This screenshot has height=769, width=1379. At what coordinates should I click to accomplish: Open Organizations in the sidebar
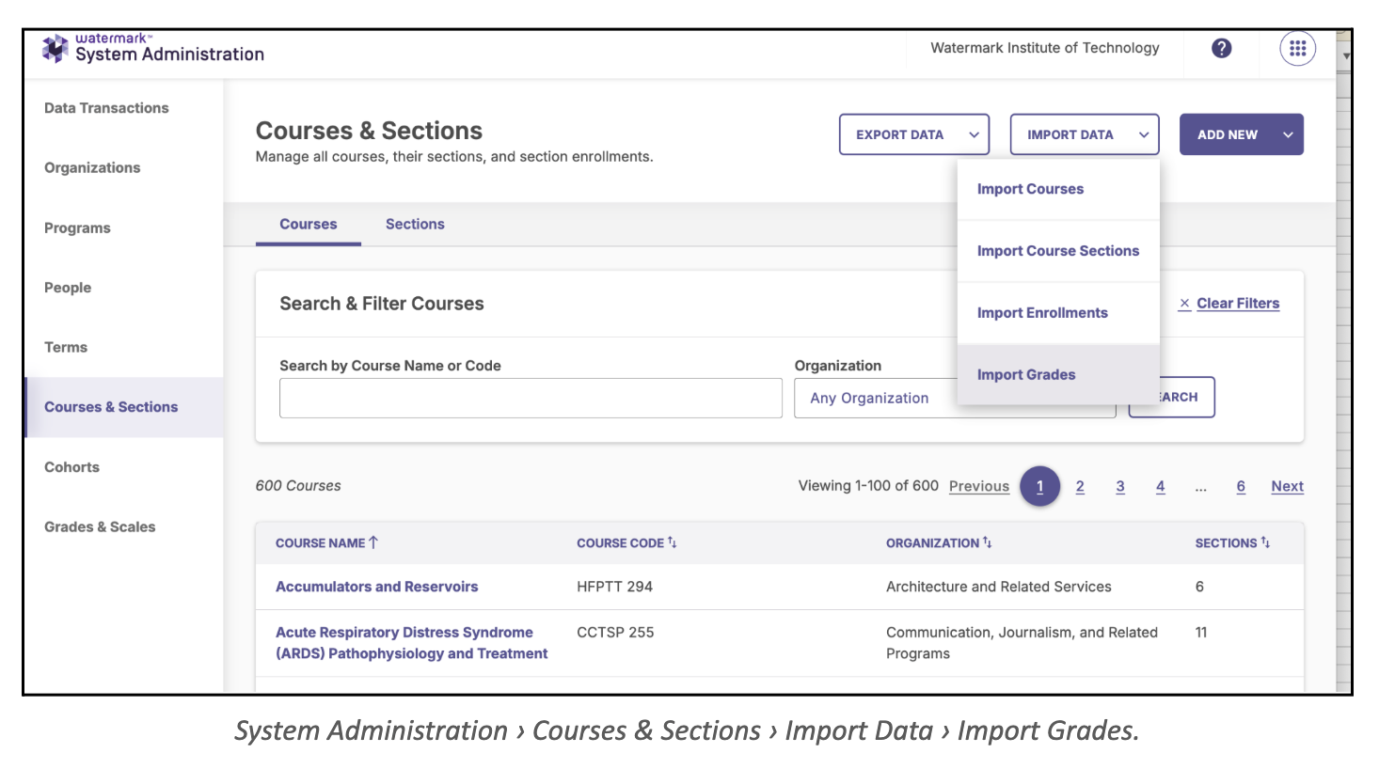pyautogui.click(x=92, y=167)
